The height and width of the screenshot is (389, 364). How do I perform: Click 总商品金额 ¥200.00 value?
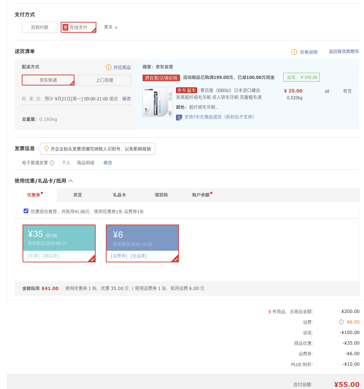[x=350, y=311]
